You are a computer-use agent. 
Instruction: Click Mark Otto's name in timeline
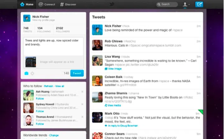point(112,113)
